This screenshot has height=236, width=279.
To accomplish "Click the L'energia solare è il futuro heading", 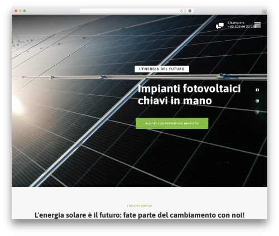I will tap(139, 215).
